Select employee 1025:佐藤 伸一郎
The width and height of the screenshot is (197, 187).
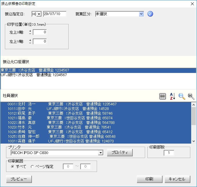[96, 137]
